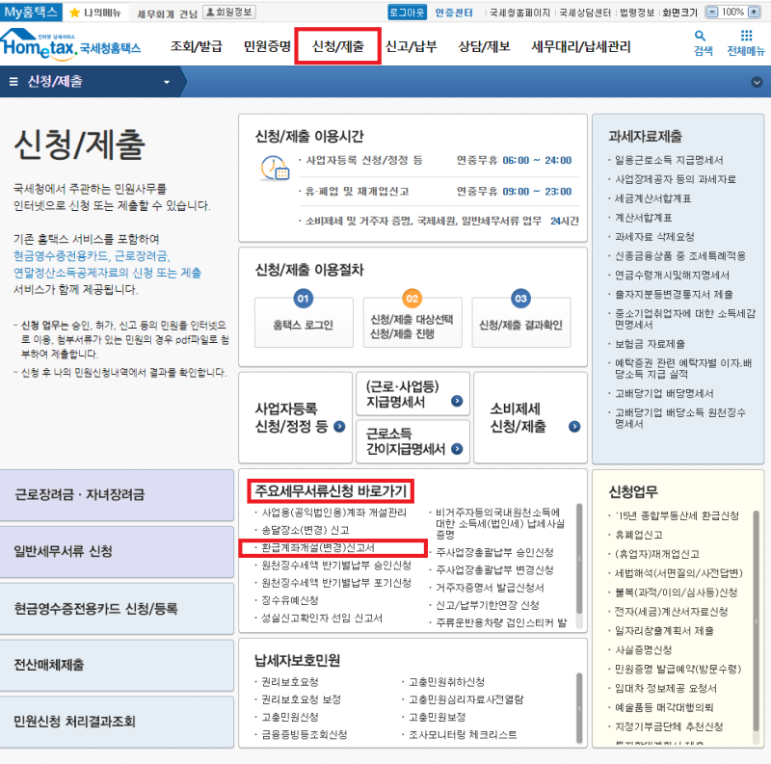Select 현금영수증전용카드 신청/등록 side menu
771x764 pixels.
117,609
